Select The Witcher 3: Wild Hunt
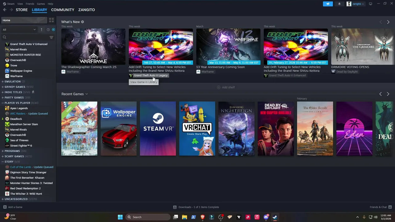Screen dimensions: 395x222 (26, 194)
